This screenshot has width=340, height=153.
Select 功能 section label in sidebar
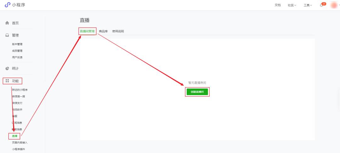click(x=15, y=81)
